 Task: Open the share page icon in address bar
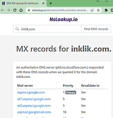92,10
